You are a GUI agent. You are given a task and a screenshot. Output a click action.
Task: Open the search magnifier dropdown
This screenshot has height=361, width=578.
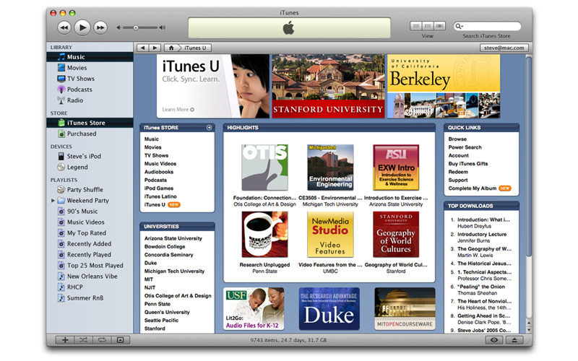pos(459,26)
